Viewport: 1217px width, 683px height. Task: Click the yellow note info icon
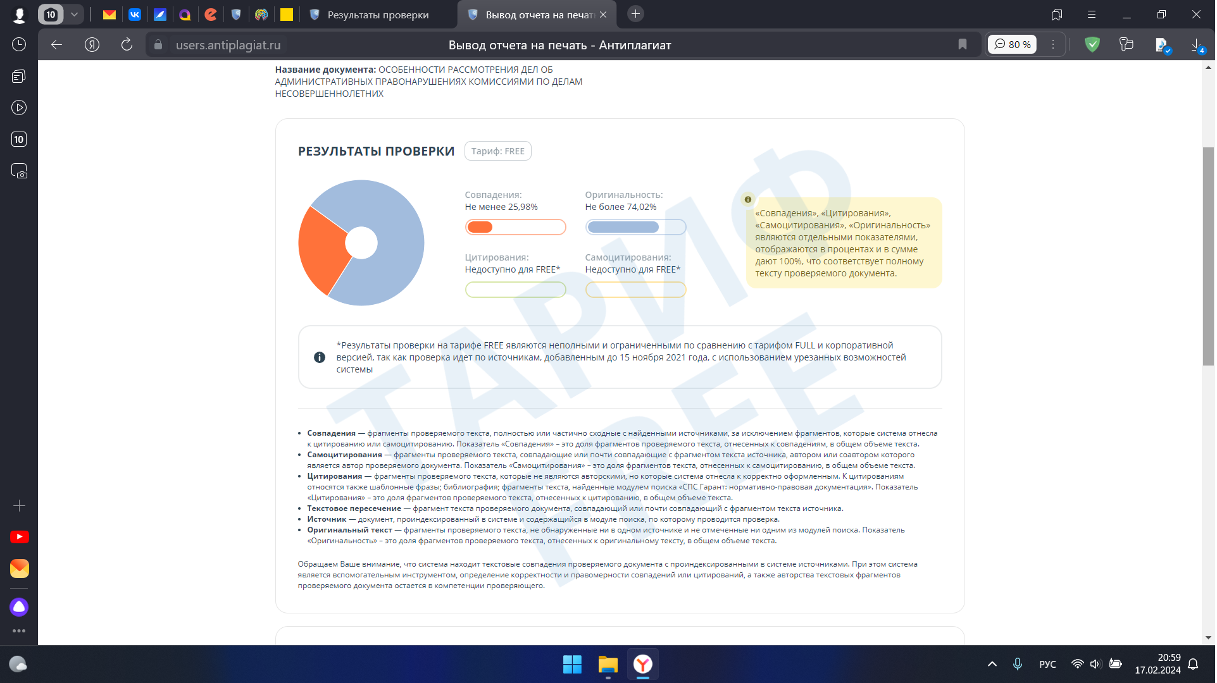tap(747, 200)
